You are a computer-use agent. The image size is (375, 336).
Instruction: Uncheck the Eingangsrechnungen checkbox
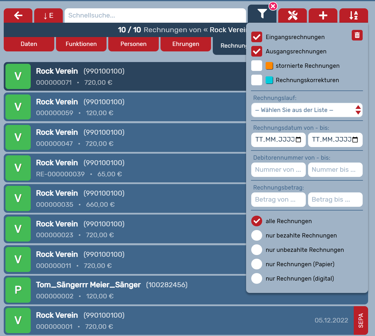tap(257, 37)
